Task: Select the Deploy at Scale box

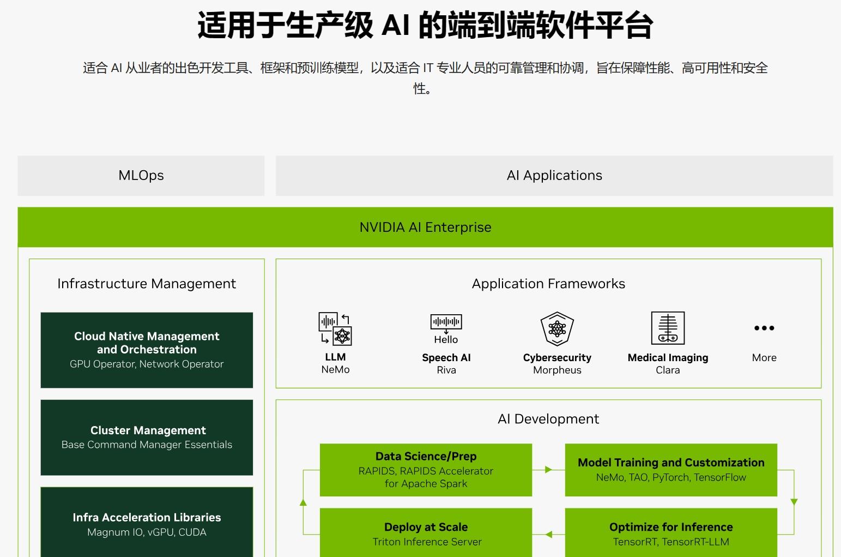Action: pos(426,533)
